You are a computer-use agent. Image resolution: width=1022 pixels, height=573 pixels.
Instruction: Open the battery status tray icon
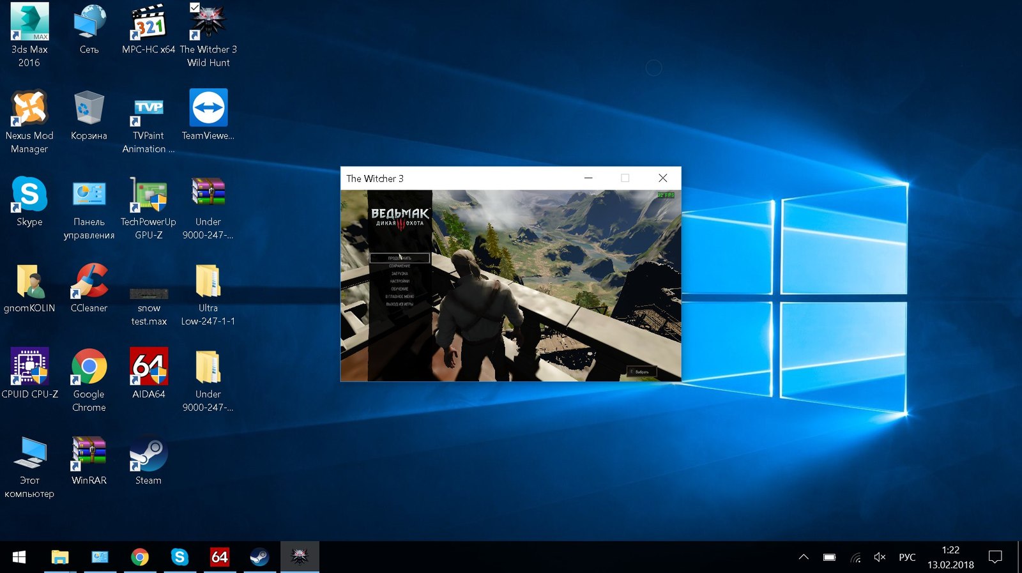coord(829,557)
